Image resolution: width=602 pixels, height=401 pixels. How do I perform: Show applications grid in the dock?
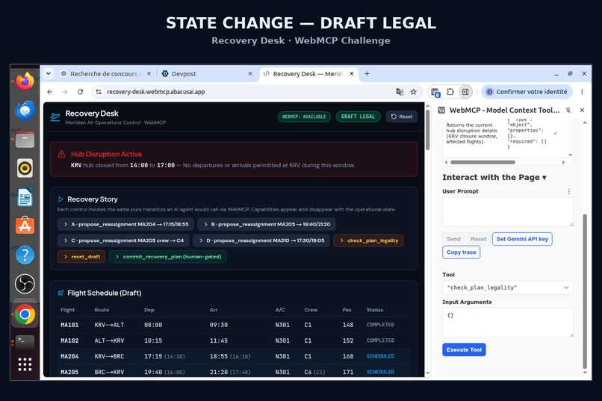[25, 364]
